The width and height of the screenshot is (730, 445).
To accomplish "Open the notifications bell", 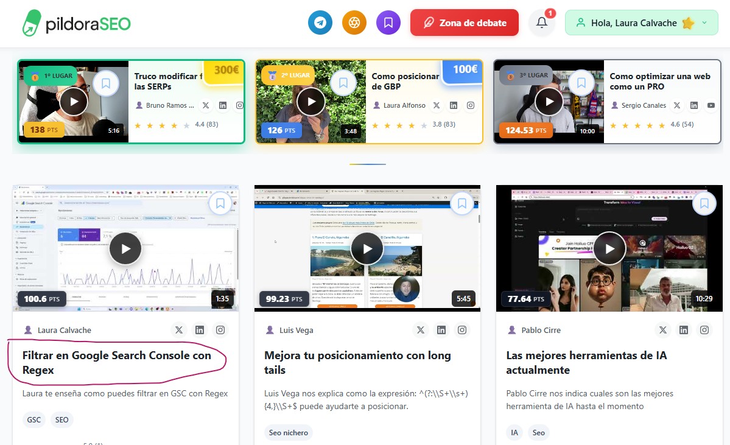I will (542, 23).
